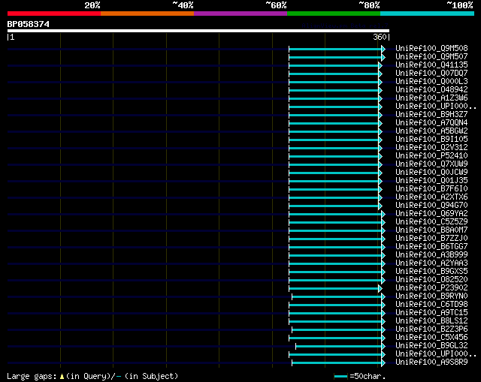Open hit UniRef100_O48942
The image size is (481, 382).
point(431,90)
